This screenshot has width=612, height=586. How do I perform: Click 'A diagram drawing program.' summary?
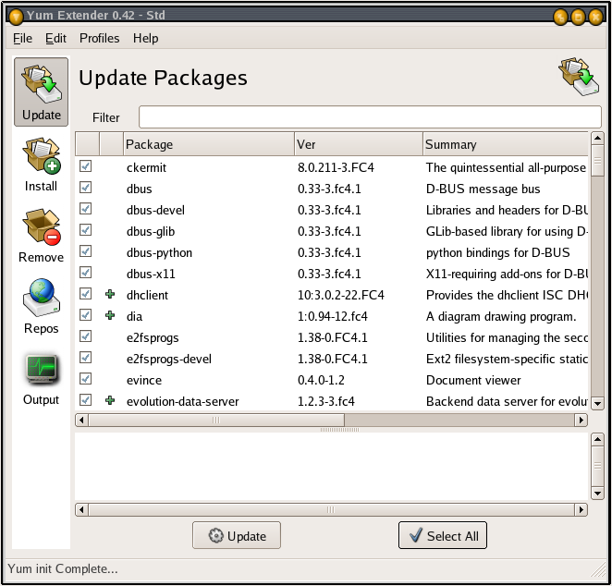(x=501, y=316)
